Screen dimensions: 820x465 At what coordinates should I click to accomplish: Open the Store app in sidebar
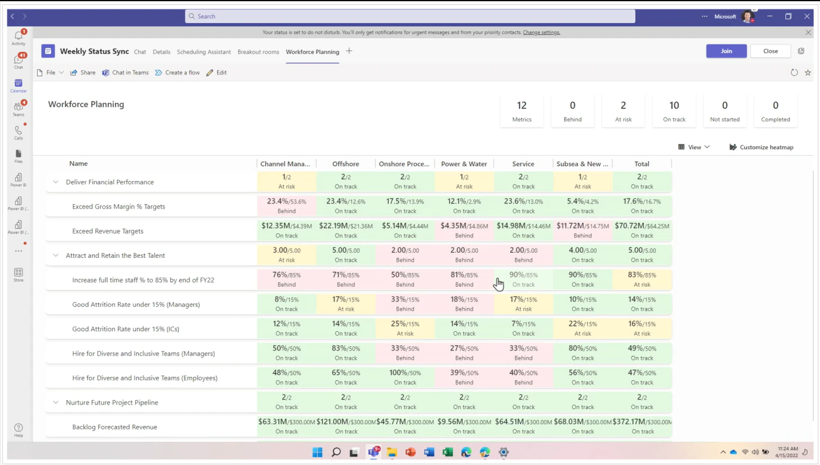pyautogui.click(x=19, y=275)
